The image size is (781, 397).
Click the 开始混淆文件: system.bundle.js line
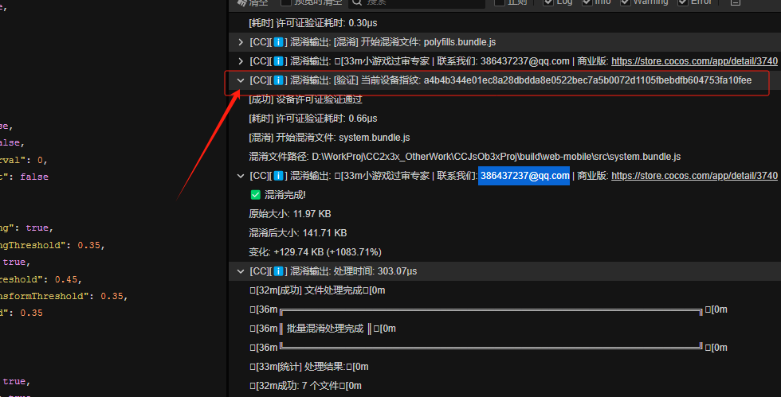point(329,138)
